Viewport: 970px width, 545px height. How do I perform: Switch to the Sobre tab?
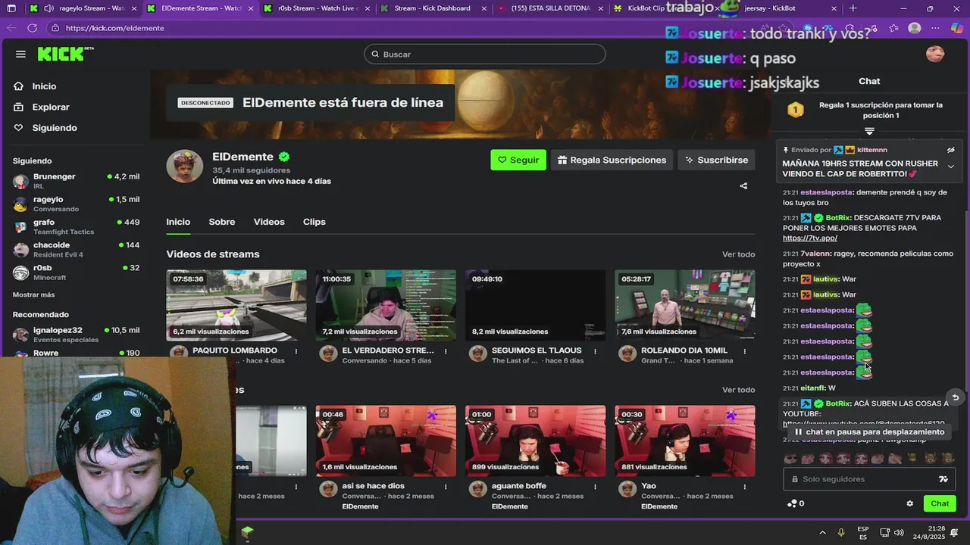(221, 222)
